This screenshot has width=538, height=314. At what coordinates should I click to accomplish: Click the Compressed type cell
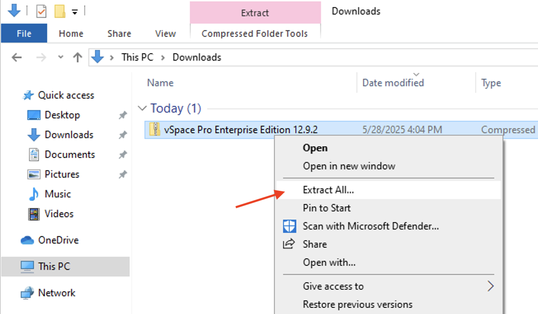(508, 130)
